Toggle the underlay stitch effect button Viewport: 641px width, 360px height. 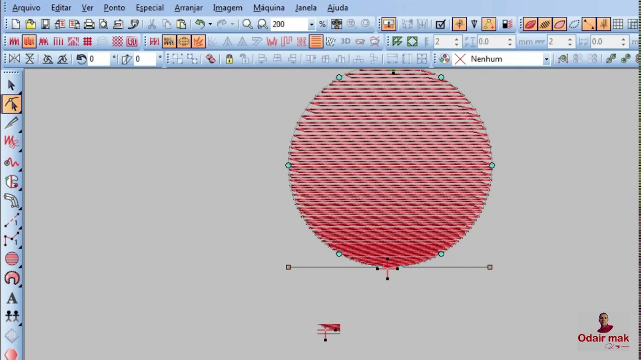click(x=169, y=41)
